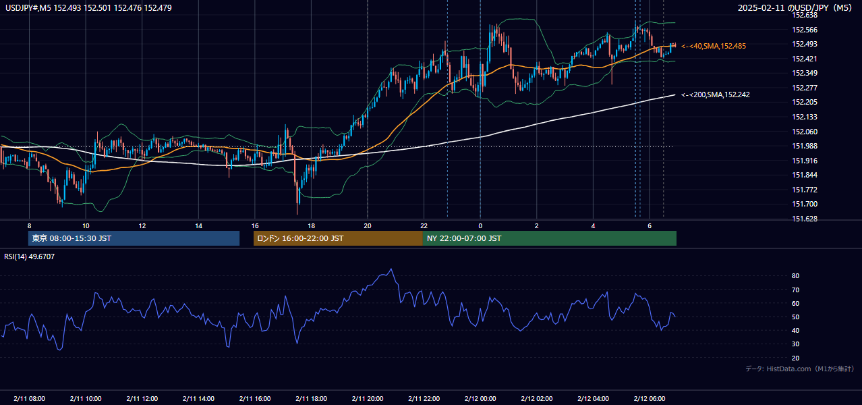Click price axis value 151.988

pos(804,146)
